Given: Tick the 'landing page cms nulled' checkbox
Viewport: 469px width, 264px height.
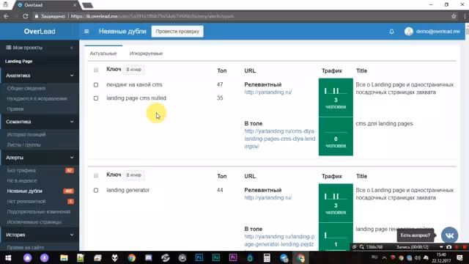Looking at the screenshot, I should [96, 98].
